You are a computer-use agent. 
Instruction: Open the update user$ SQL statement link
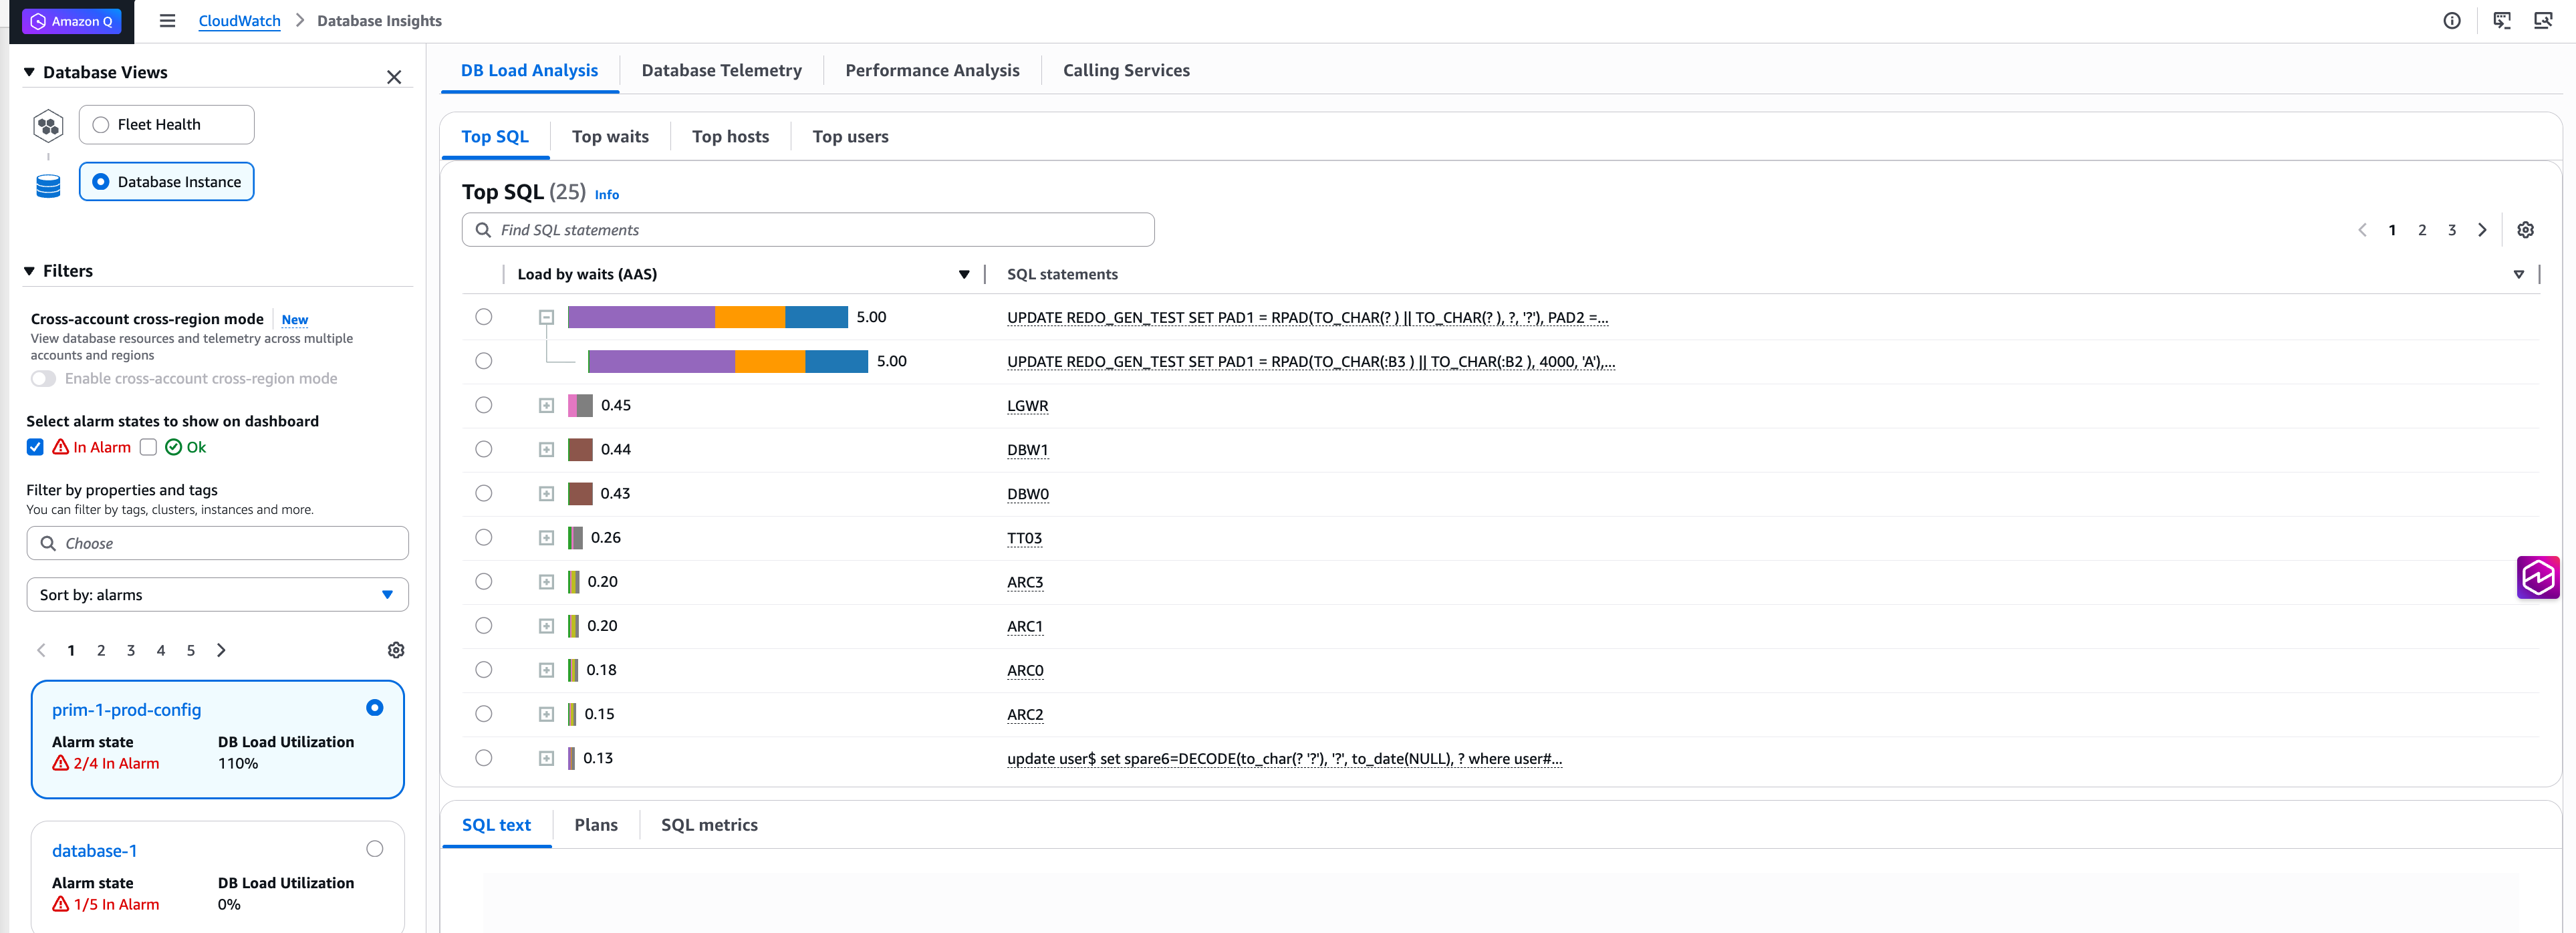click(x=1284, y=759)
